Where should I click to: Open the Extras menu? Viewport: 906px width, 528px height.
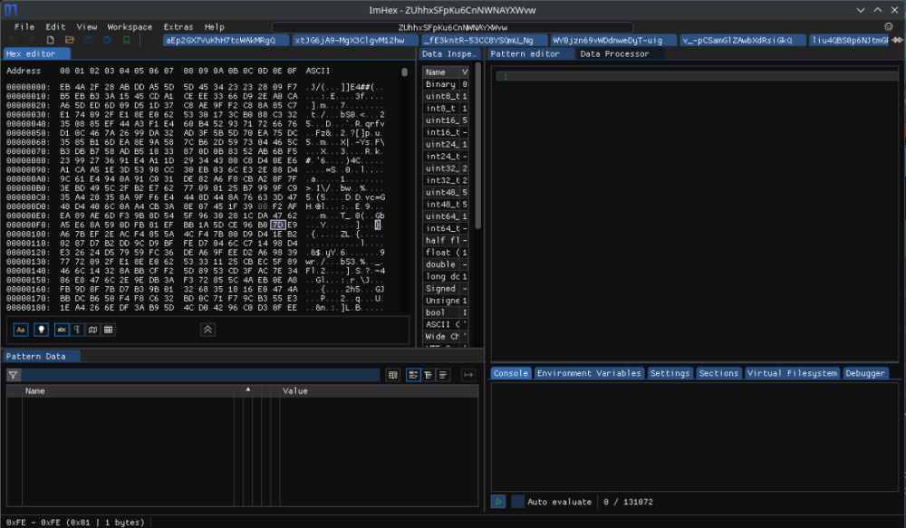click(178, 27)
